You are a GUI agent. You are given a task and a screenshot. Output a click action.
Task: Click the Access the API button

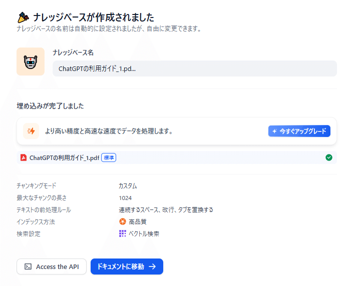[52, 266]
